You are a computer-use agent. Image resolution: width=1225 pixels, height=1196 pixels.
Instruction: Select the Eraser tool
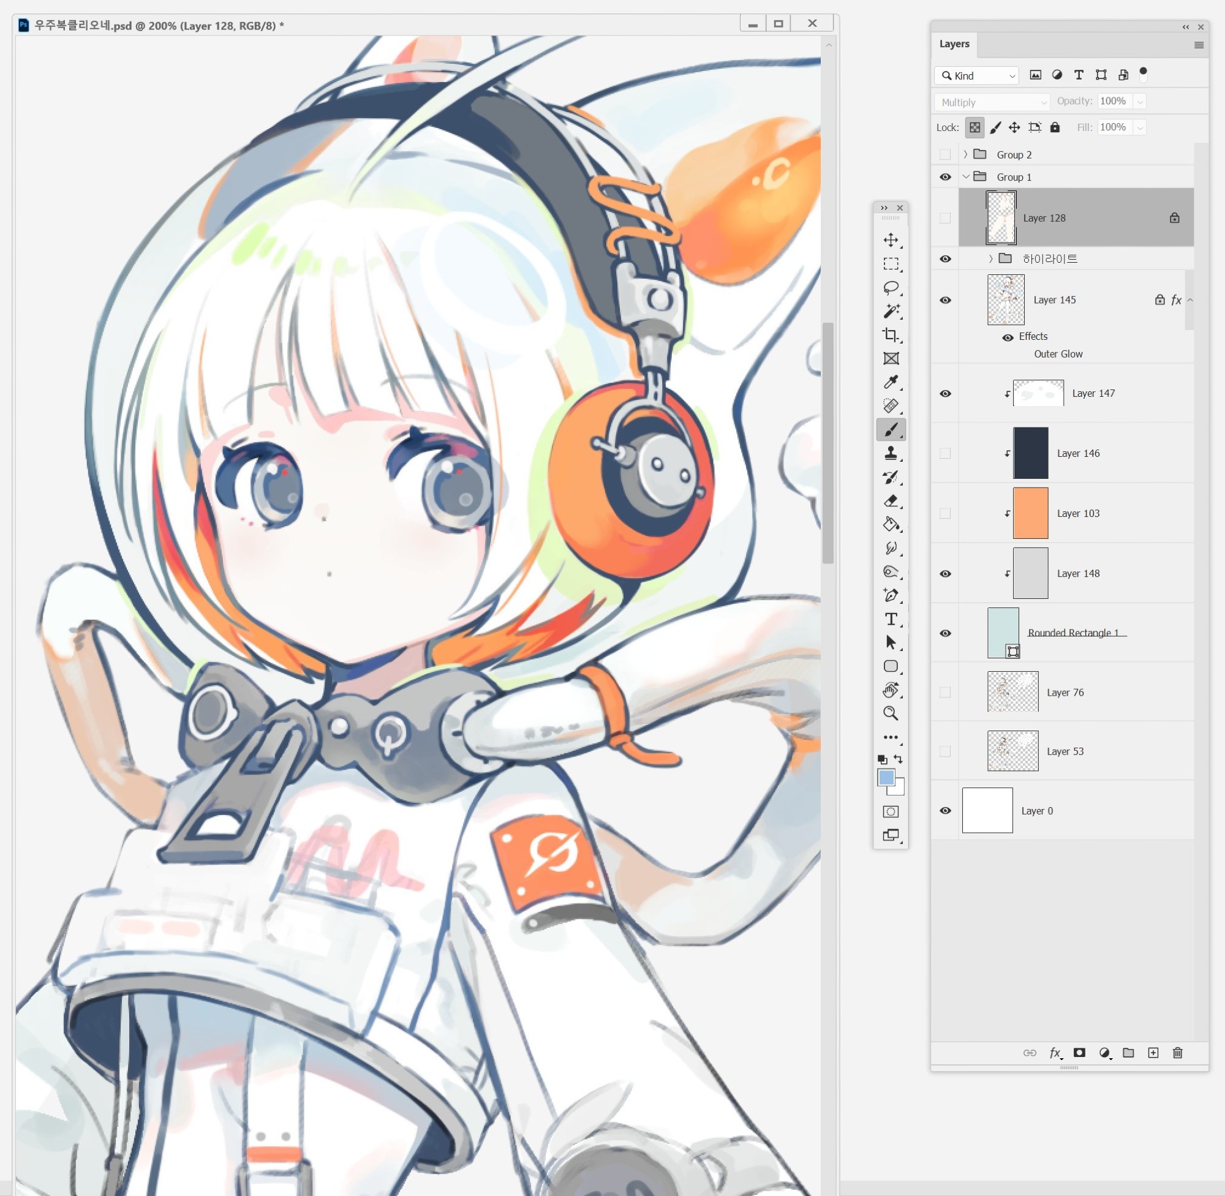point(890,501)
